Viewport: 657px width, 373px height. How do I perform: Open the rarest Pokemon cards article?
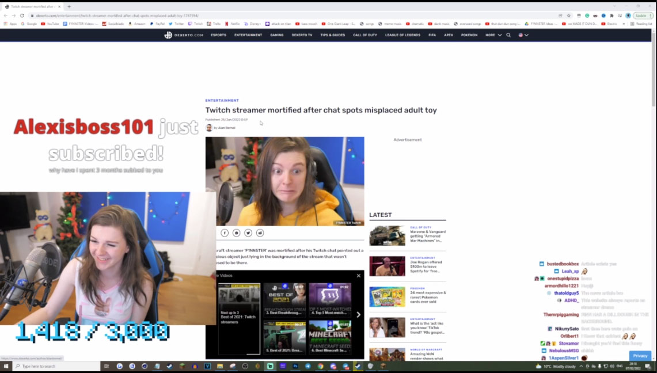click(428, 297)
